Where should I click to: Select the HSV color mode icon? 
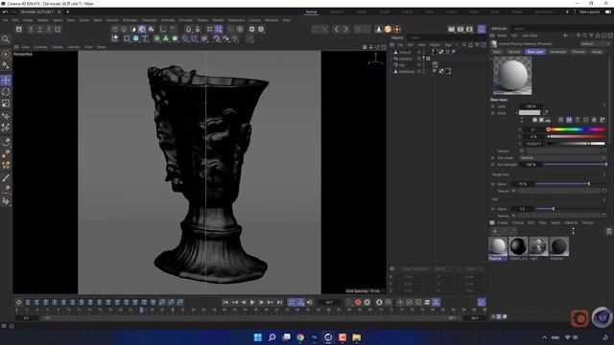pyautogui.click(x=569, y=120)
